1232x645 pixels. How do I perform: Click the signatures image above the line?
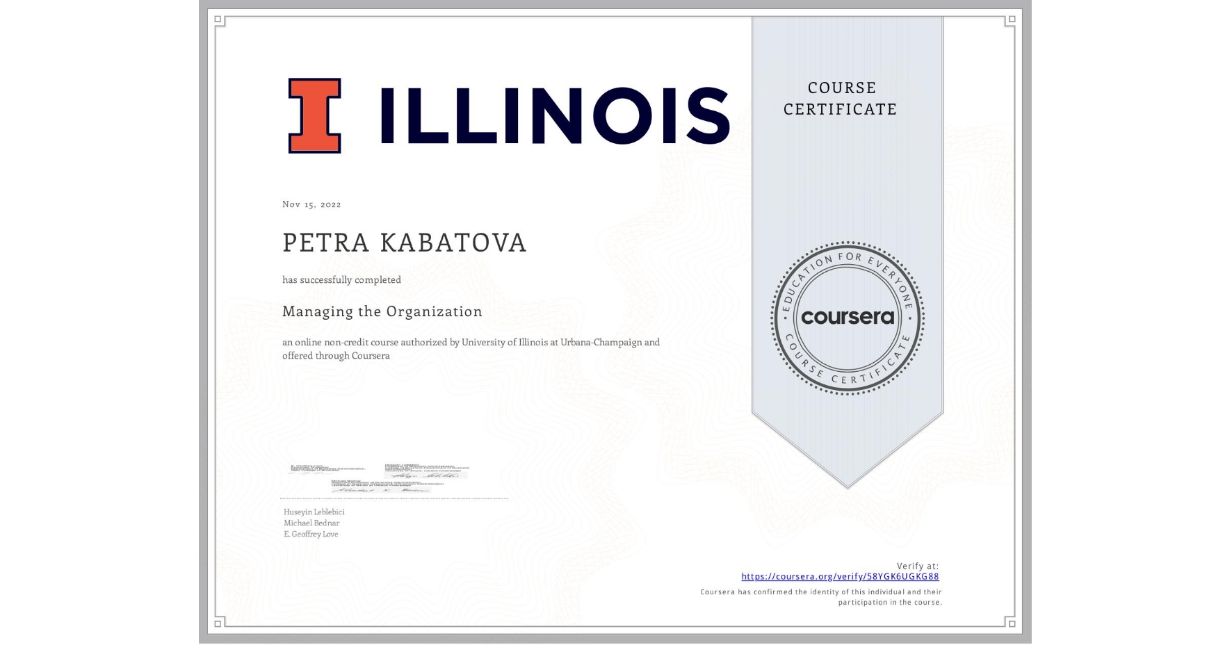[380, 477]
